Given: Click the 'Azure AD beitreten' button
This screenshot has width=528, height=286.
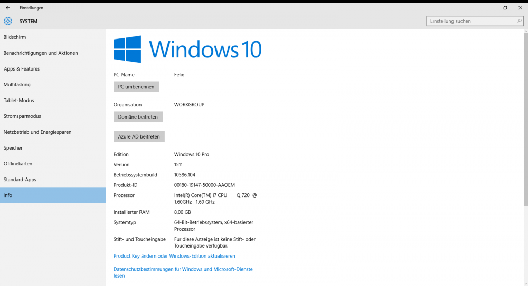Looking at the screenshot, I should (139, 136).
